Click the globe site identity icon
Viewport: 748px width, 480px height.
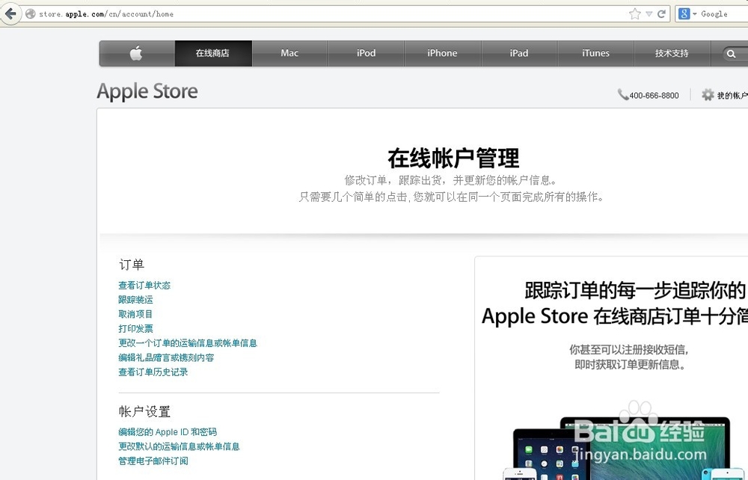point(30,13)
